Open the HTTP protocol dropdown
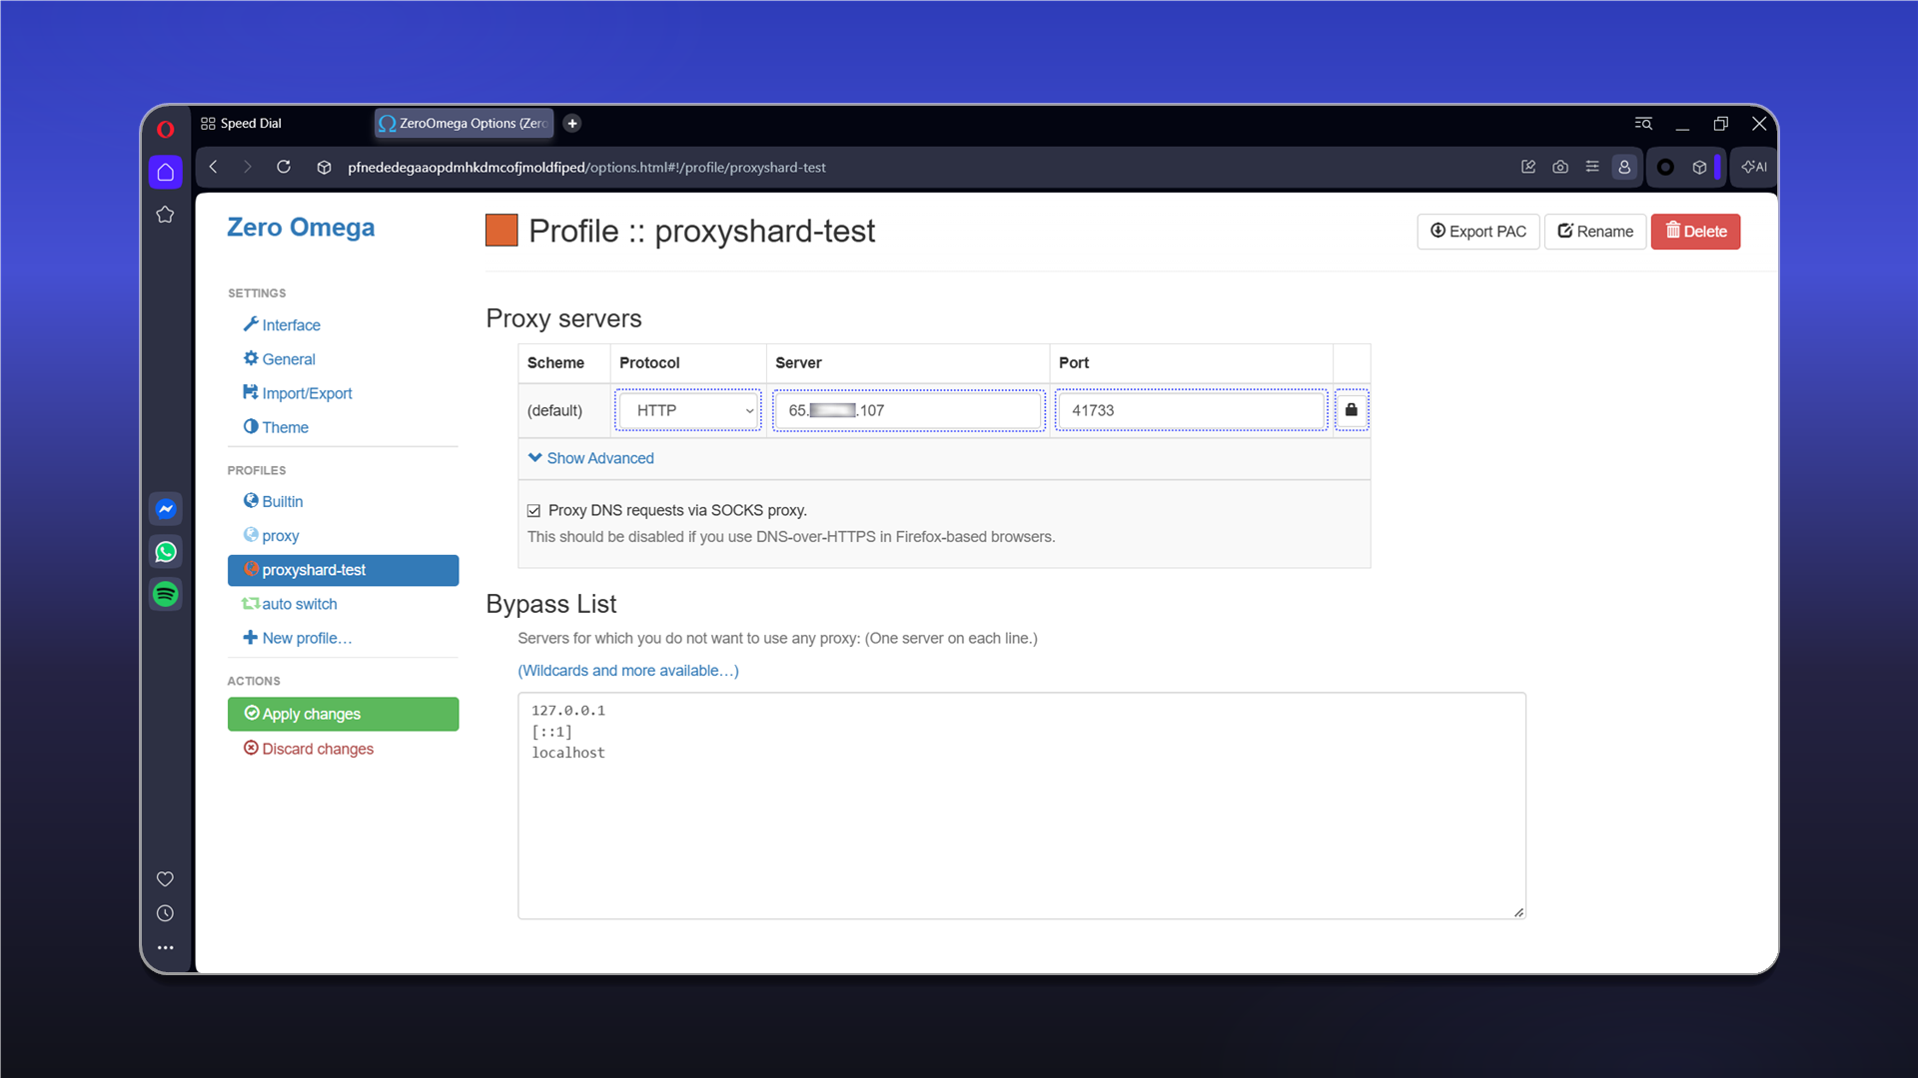Viewport: 1918px width, 1078px height. coord(688,410)
